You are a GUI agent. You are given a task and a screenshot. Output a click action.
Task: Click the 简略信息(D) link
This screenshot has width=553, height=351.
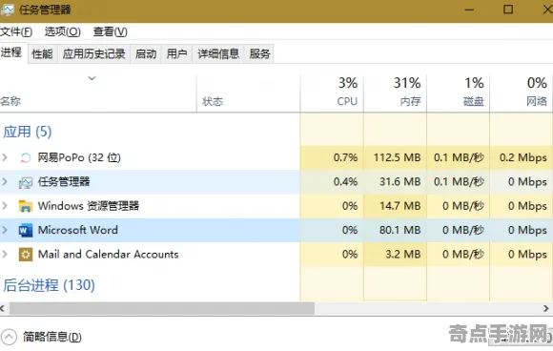[x=52, y=337]
